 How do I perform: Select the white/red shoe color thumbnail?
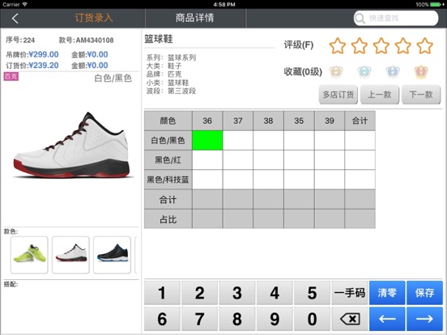70,255
